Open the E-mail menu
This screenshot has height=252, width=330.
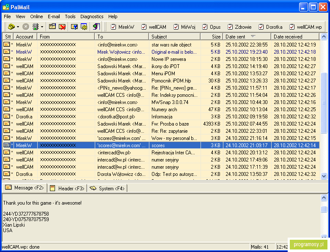[54, 16]
